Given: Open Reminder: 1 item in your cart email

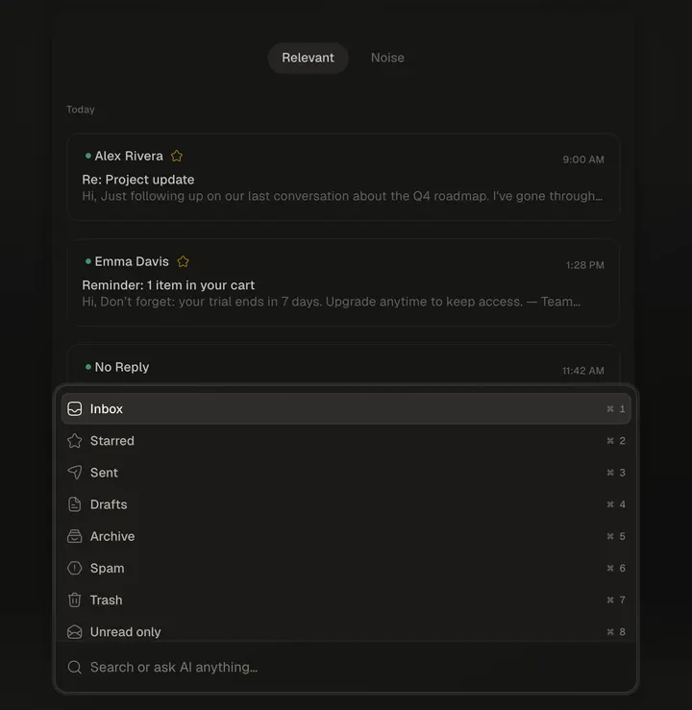Looking at the screenshot, I should [x=343, y=282].
